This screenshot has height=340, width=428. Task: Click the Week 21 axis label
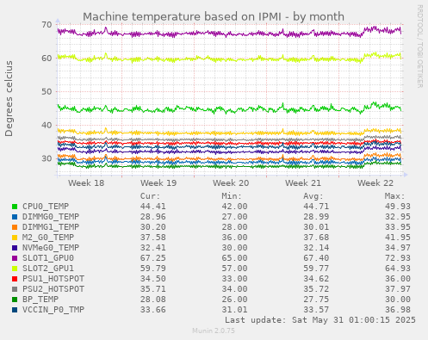pos(303,183)
